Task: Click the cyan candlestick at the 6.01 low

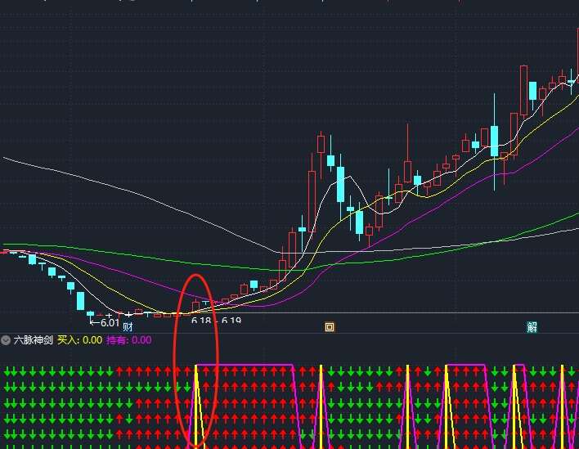Action: click(80, 301)
